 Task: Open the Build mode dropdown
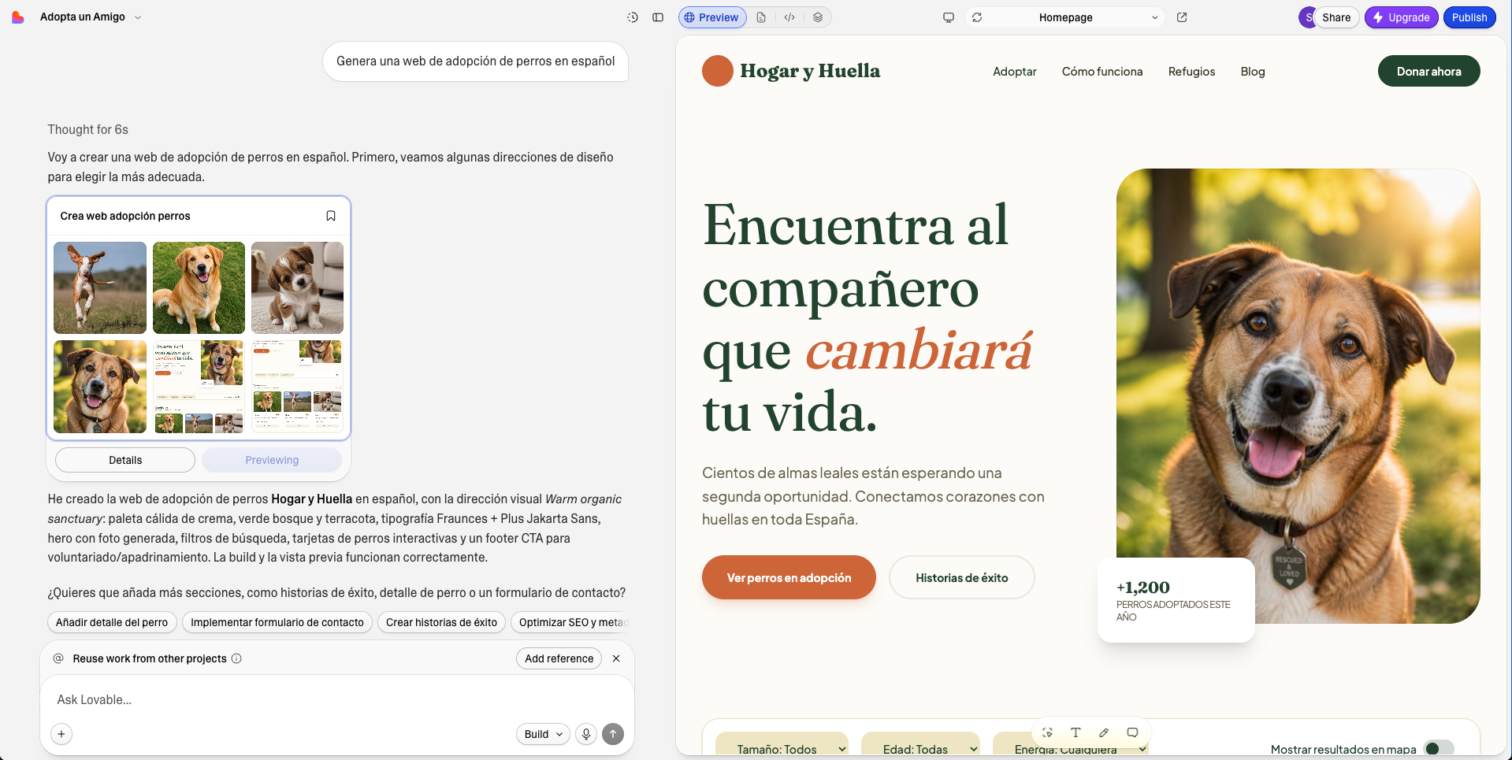pyautogui.click(x=543, y=734)
